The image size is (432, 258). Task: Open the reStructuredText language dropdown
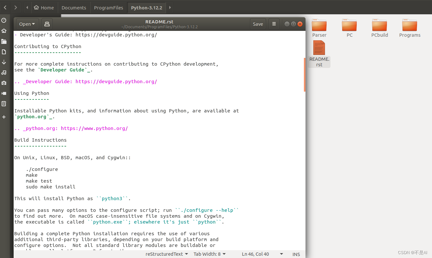[166, 254]
